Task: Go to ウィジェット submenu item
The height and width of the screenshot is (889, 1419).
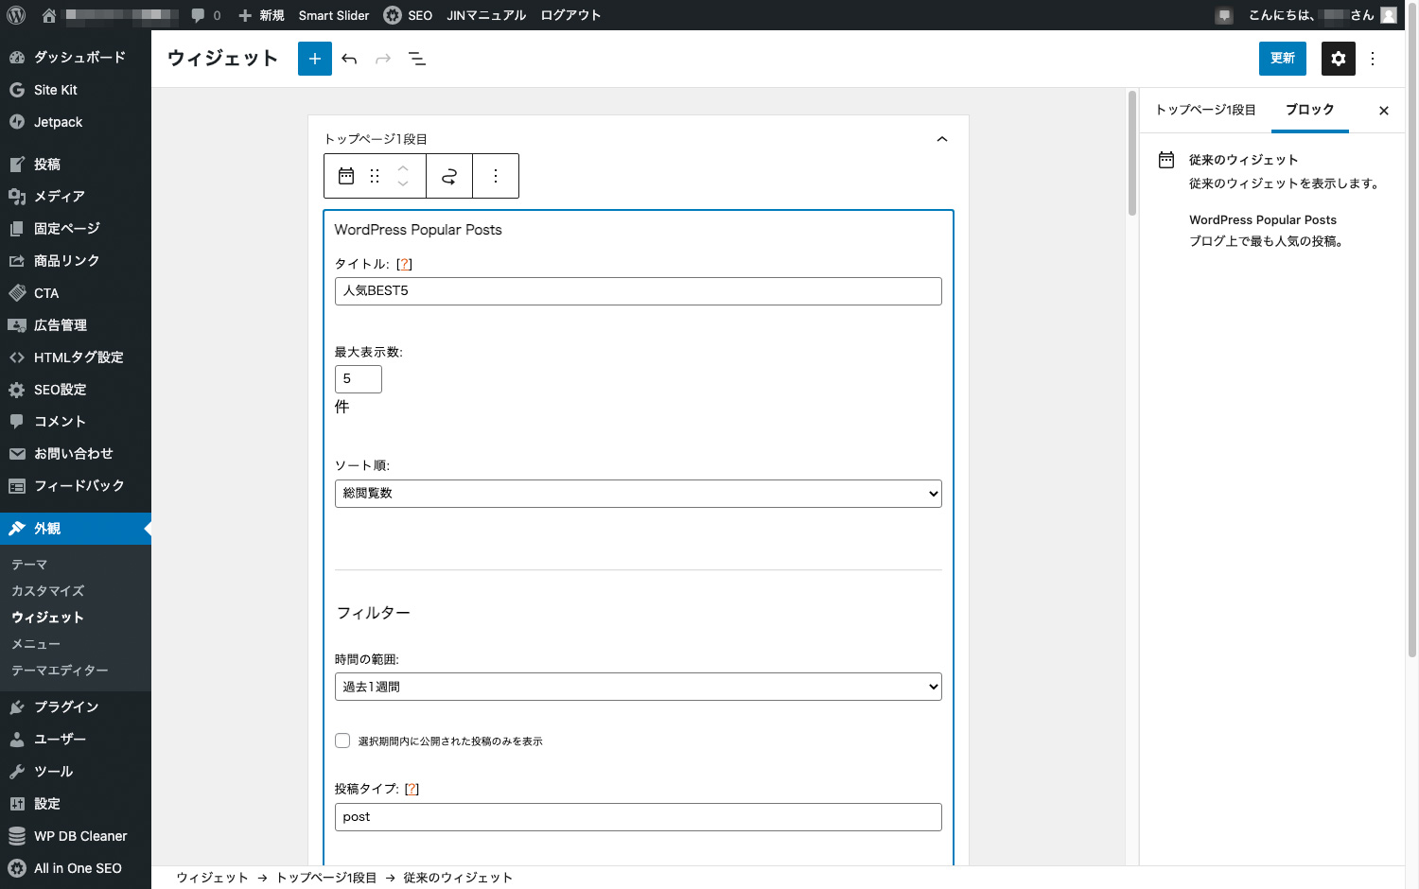Action: click(x=48, y=618)
